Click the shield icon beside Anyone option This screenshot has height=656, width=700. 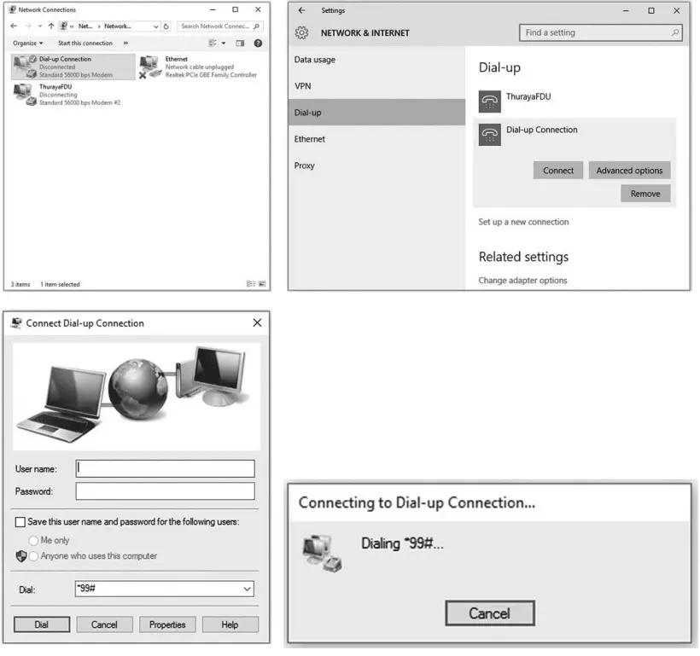click(21, 556)
